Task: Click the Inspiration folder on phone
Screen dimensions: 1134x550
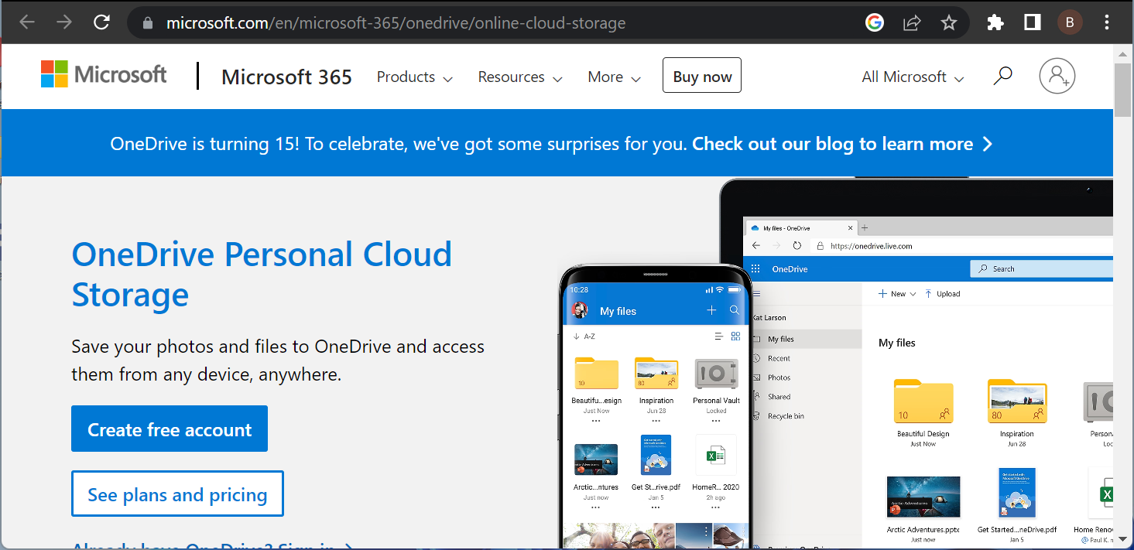Action: click(x=656, y=373)
